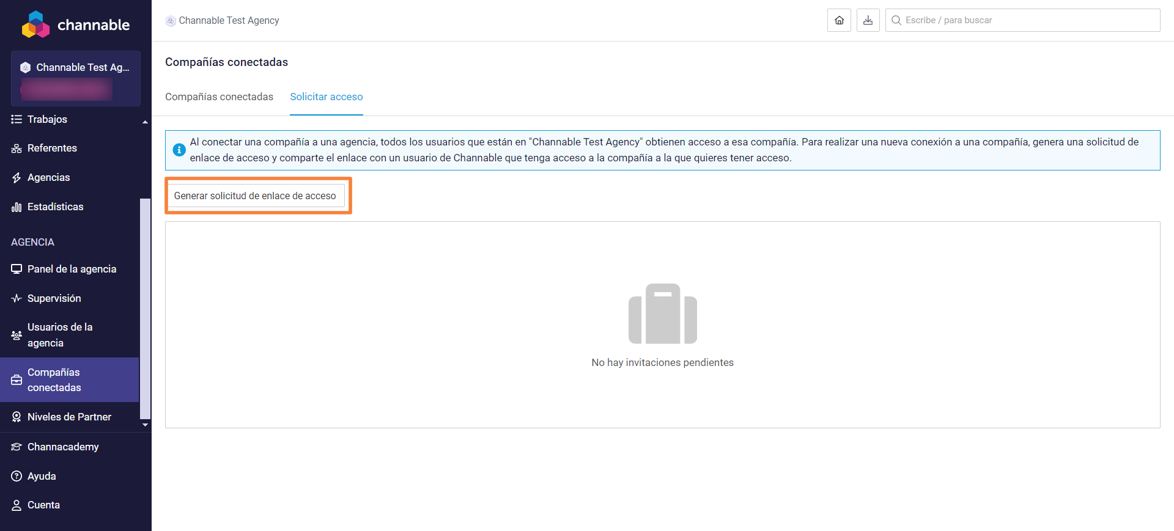Click the Panel de la agencia monitor icon
This screenshot has width=1174, height=531.
[17, 269]
